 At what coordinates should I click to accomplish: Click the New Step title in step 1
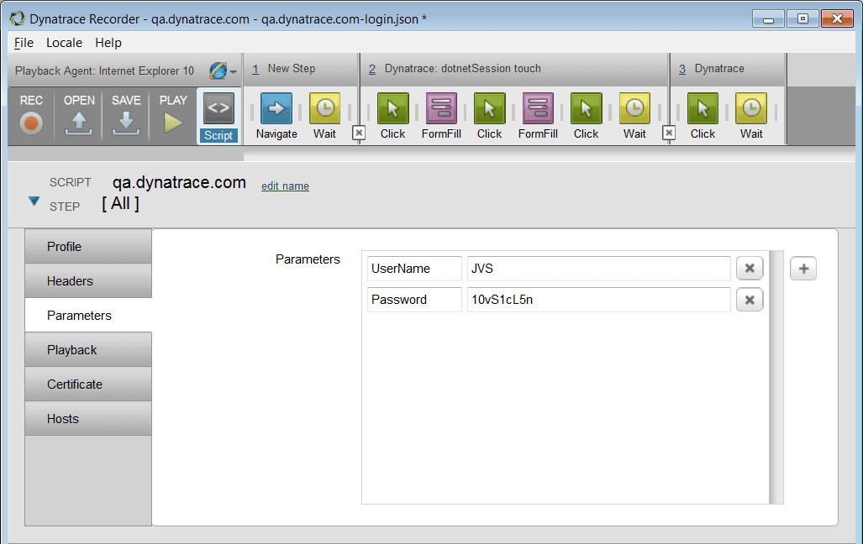[292, 69]
